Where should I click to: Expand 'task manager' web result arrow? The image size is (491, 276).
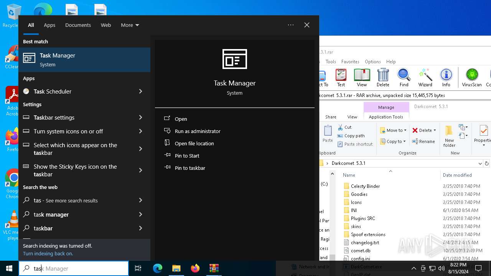point(140,214)
